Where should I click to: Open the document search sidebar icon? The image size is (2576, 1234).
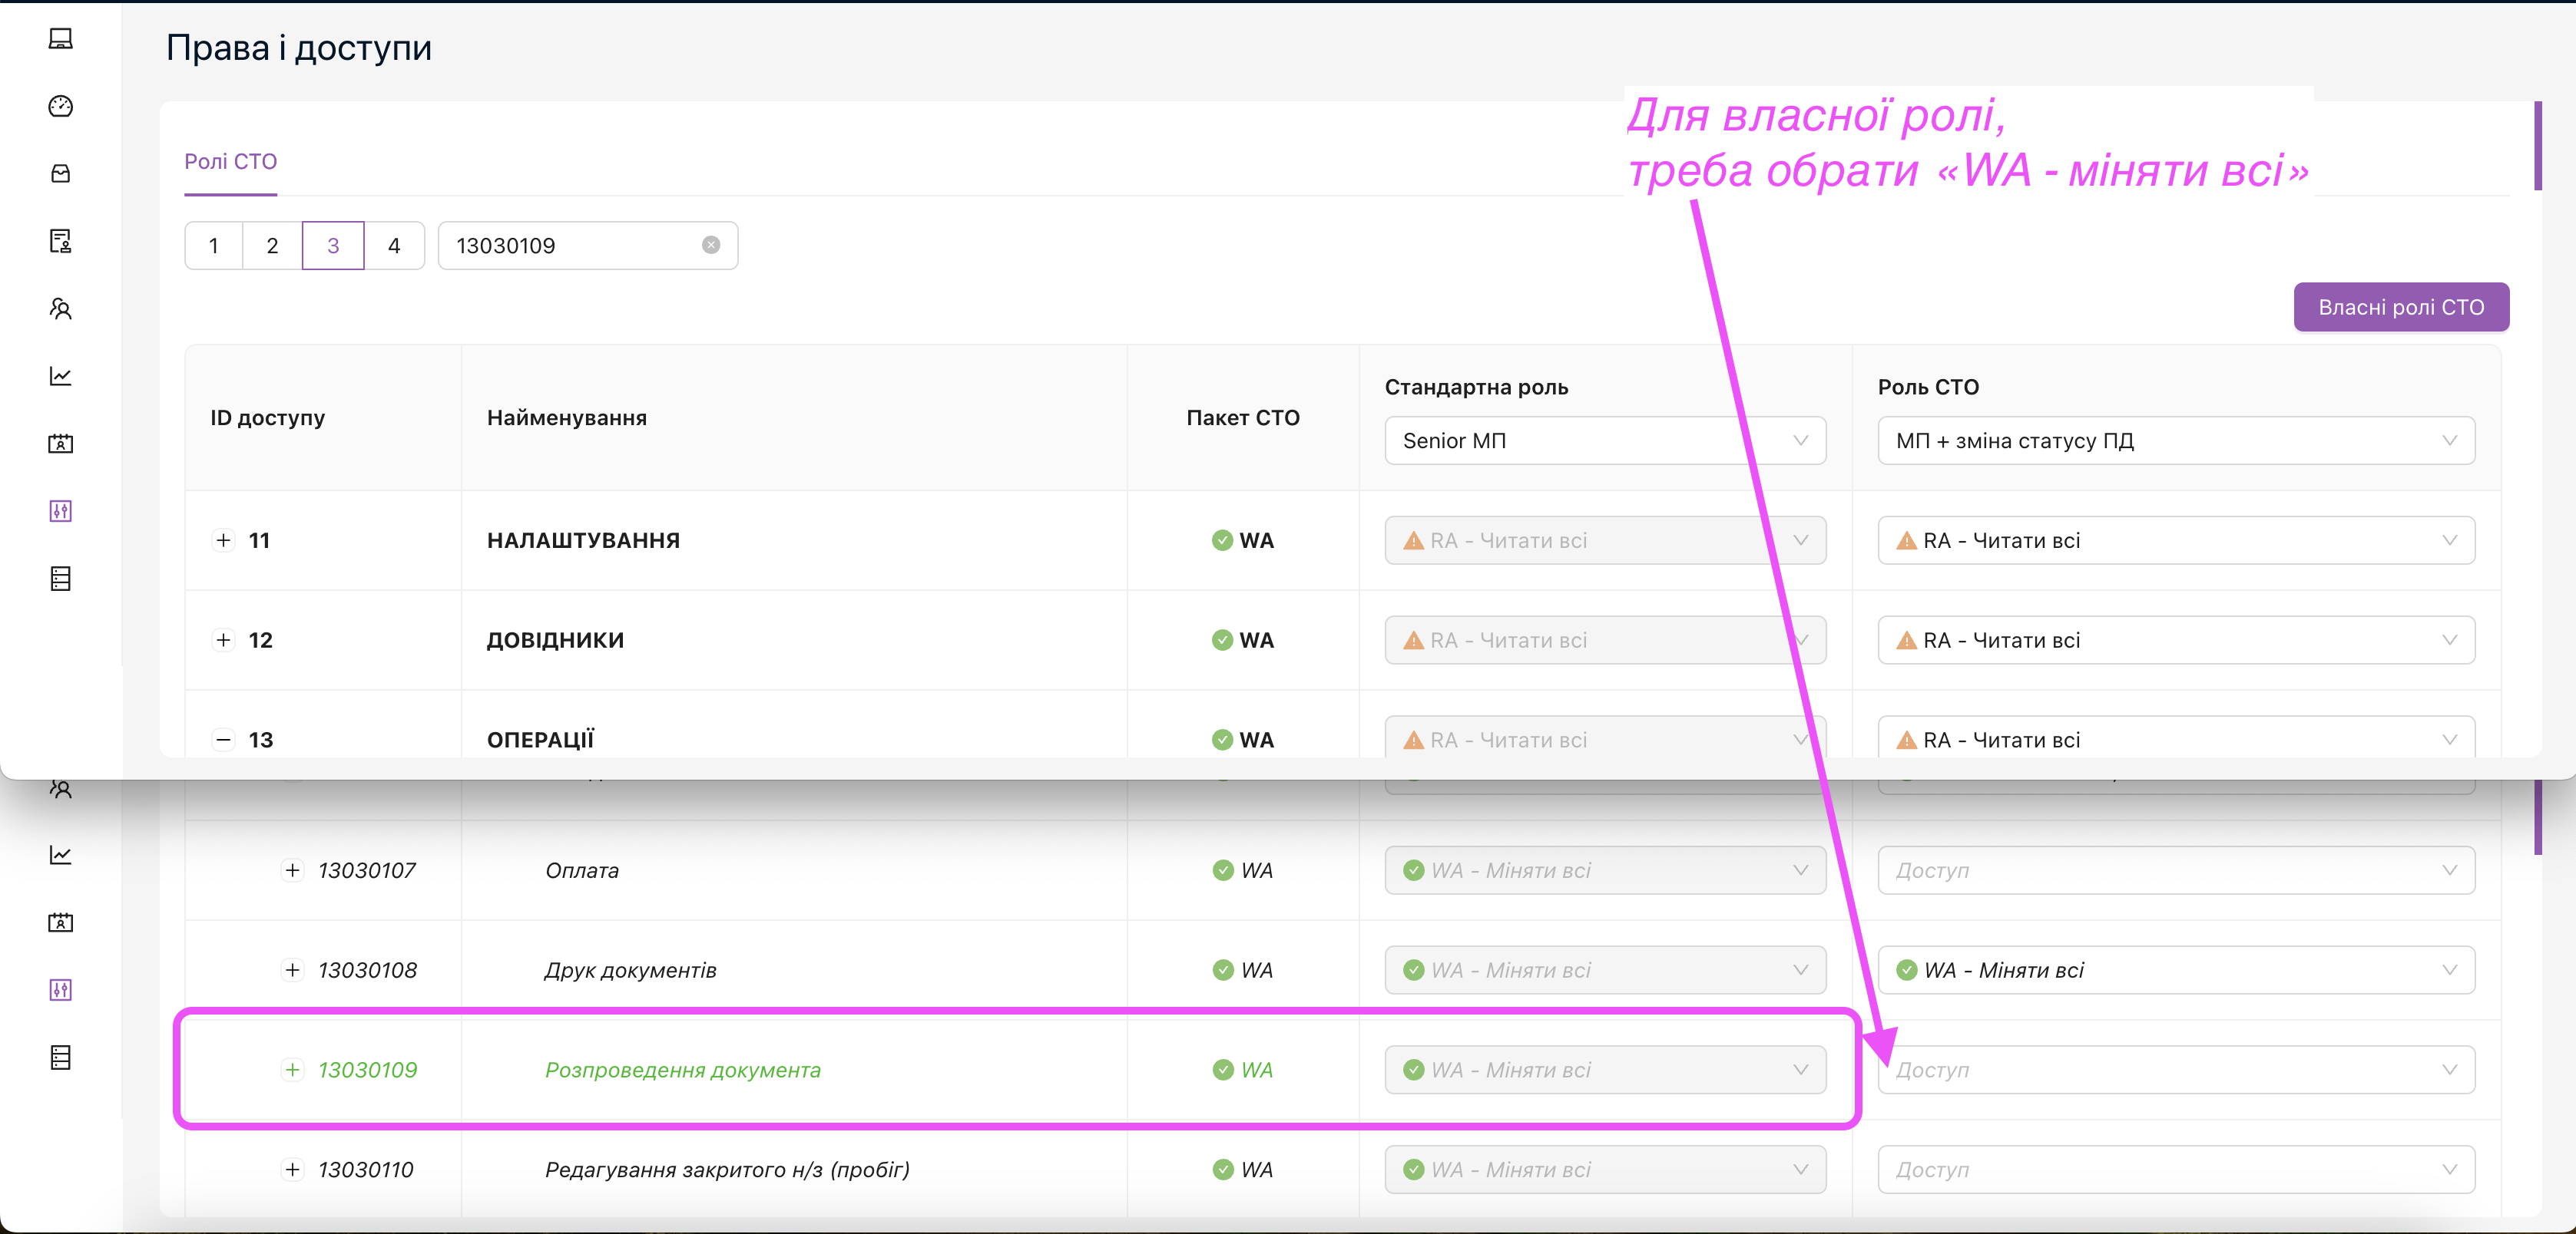[x=60, y=241]
